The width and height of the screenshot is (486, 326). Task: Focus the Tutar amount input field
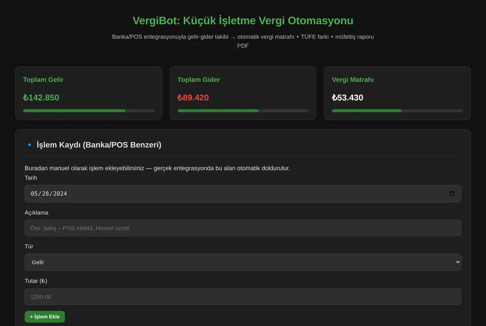(x=243, y=296)
